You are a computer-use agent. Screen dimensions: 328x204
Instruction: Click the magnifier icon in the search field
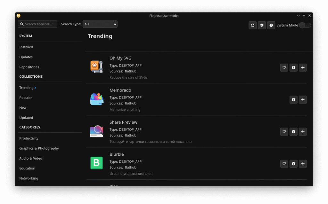coord(22,24)
